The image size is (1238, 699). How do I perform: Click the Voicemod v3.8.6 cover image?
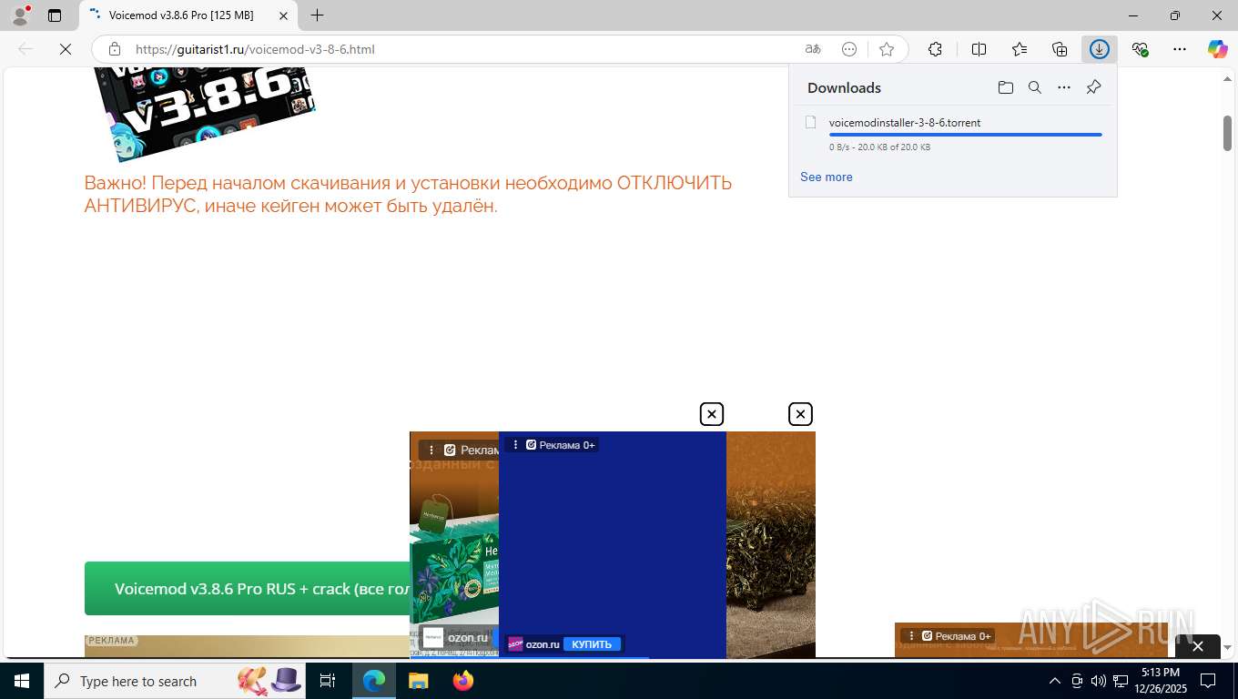click(x=205, y=114)
